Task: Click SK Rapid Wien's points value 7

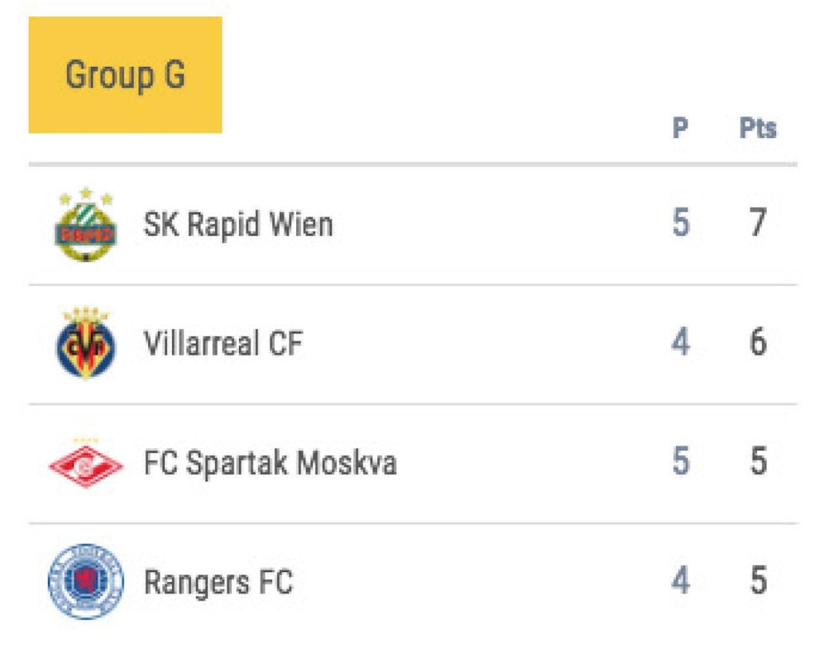Action: point(758,224)
